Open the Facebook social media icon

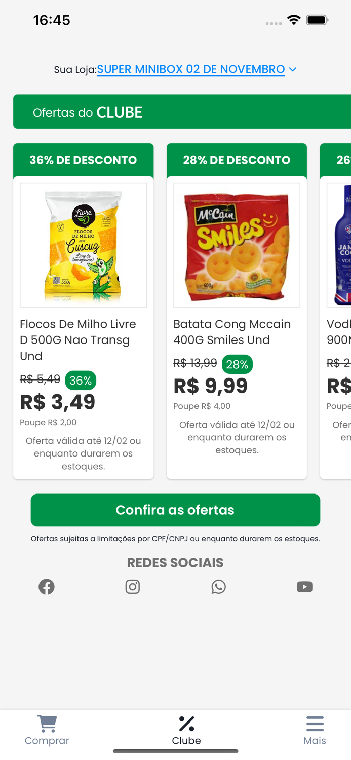[x=46, y=586]
